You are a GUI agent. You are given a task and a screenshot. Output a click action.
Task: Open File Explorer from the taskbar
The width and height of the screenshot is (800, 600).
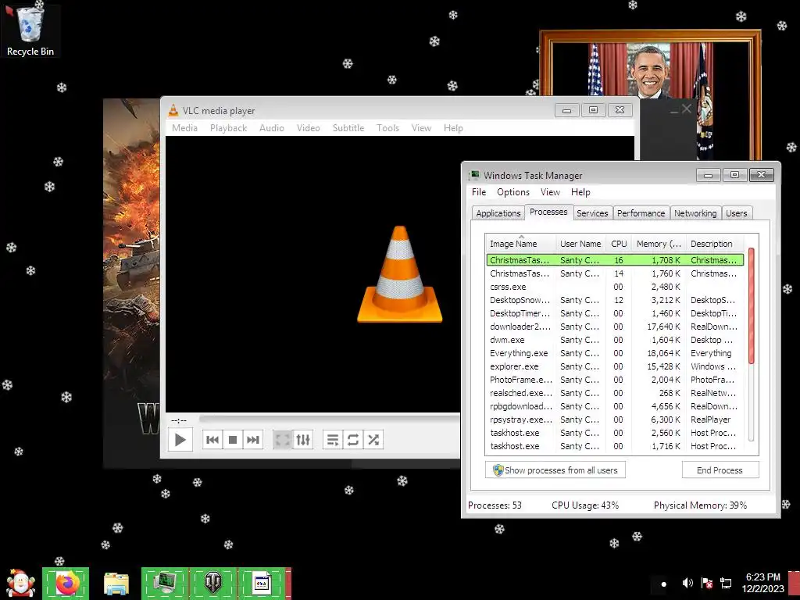coord(116,583)
